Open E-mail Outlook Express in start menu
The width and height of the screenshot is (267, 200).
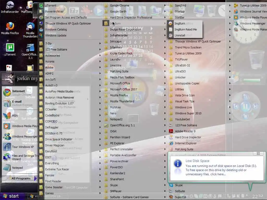click(20, 103)
